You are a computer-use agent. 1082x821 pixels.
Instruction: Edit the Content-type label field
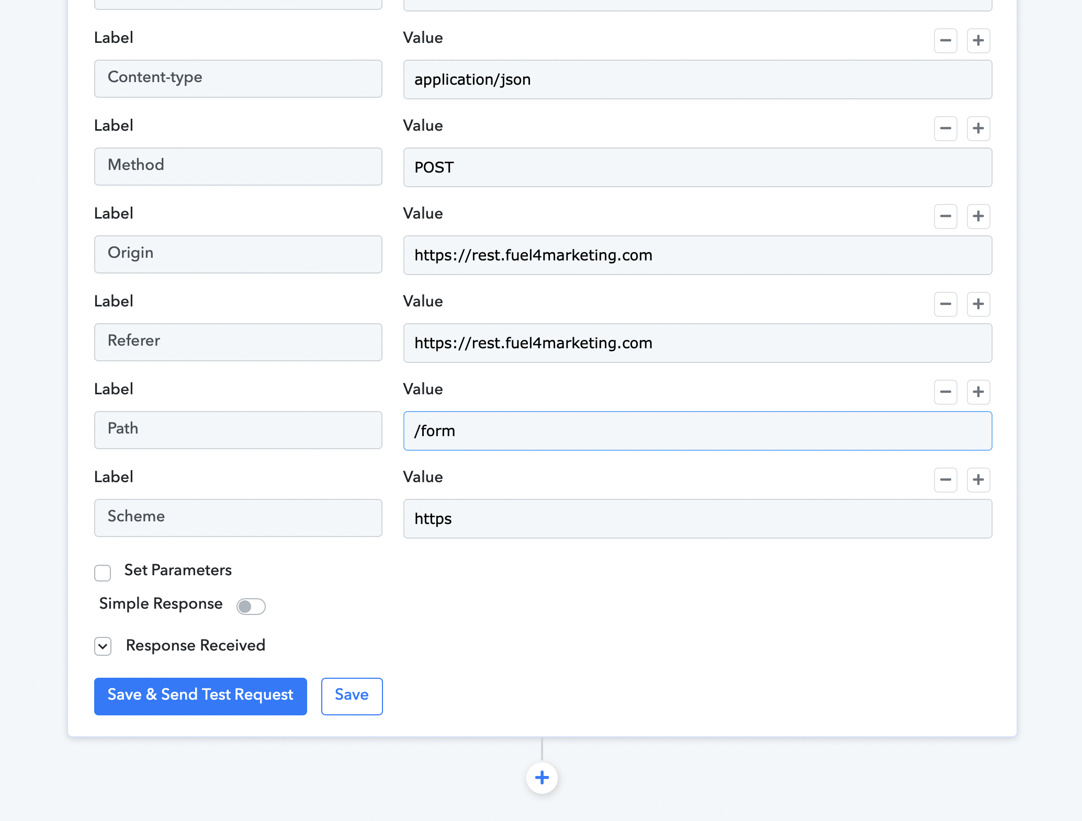238,78
